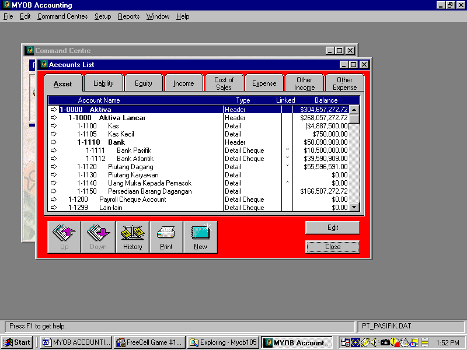Screen dimensions: 467x350
Task: Switch to the Asset tab
Action: 63,83
